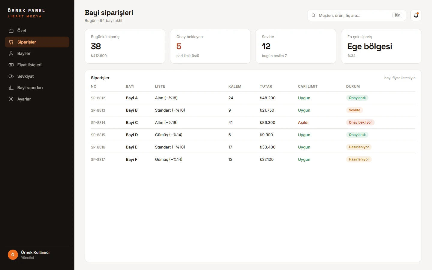This screenshot has height=270, width=432.
Task: Click the Onaylandı badge on SP-8815 row
Action: click(357, 135)
